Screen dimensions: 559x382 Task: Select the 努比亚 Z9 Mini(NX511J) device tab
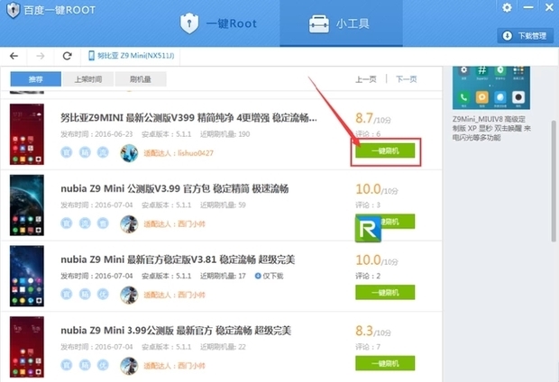pyautogui.click(x=131, y=56)
